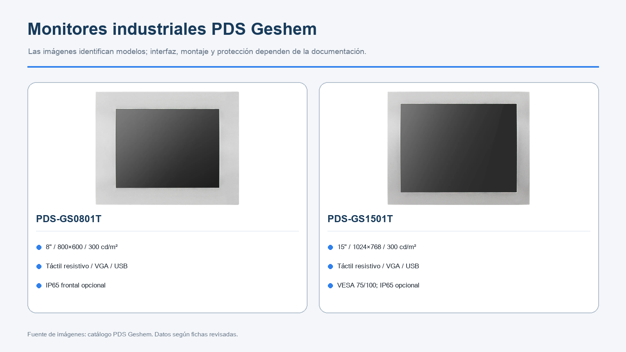
Task: Click Táctil resistivo line under PDS-GS1501T
Action: [378, 266]
